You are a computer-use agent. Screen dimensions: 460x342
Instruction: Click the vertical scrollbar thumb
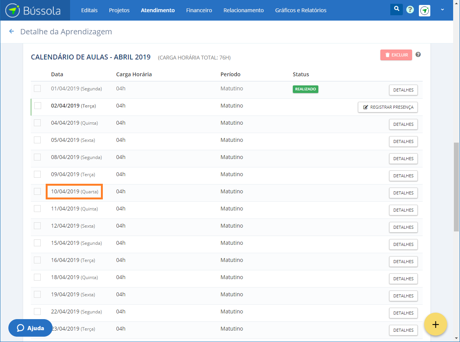coord(456,187)
